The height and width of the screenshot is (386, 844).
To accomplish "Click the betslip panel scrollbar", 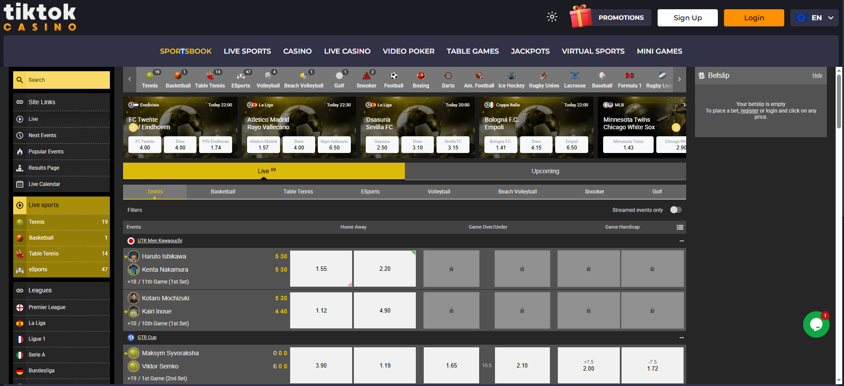I will click(x=839, y=101).
